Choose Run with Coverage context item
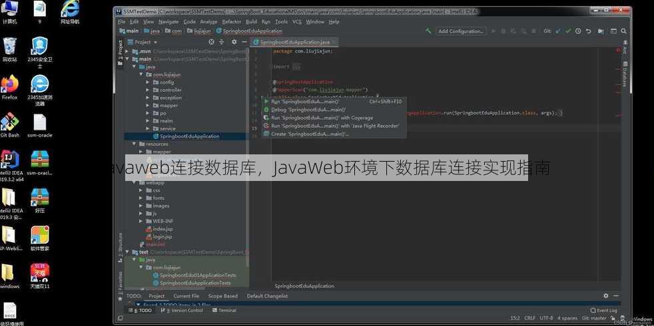 coord(334,118)
